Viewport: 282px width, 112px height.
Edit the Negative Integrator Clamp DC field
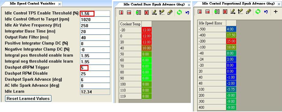(x=95, y=50)
